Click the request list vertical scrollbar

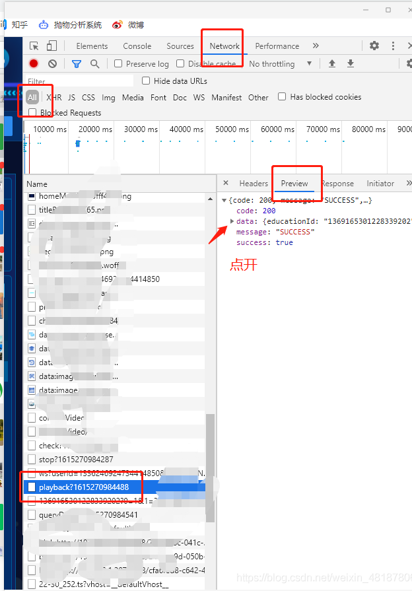pyautogui.click(x=211, y=468)
